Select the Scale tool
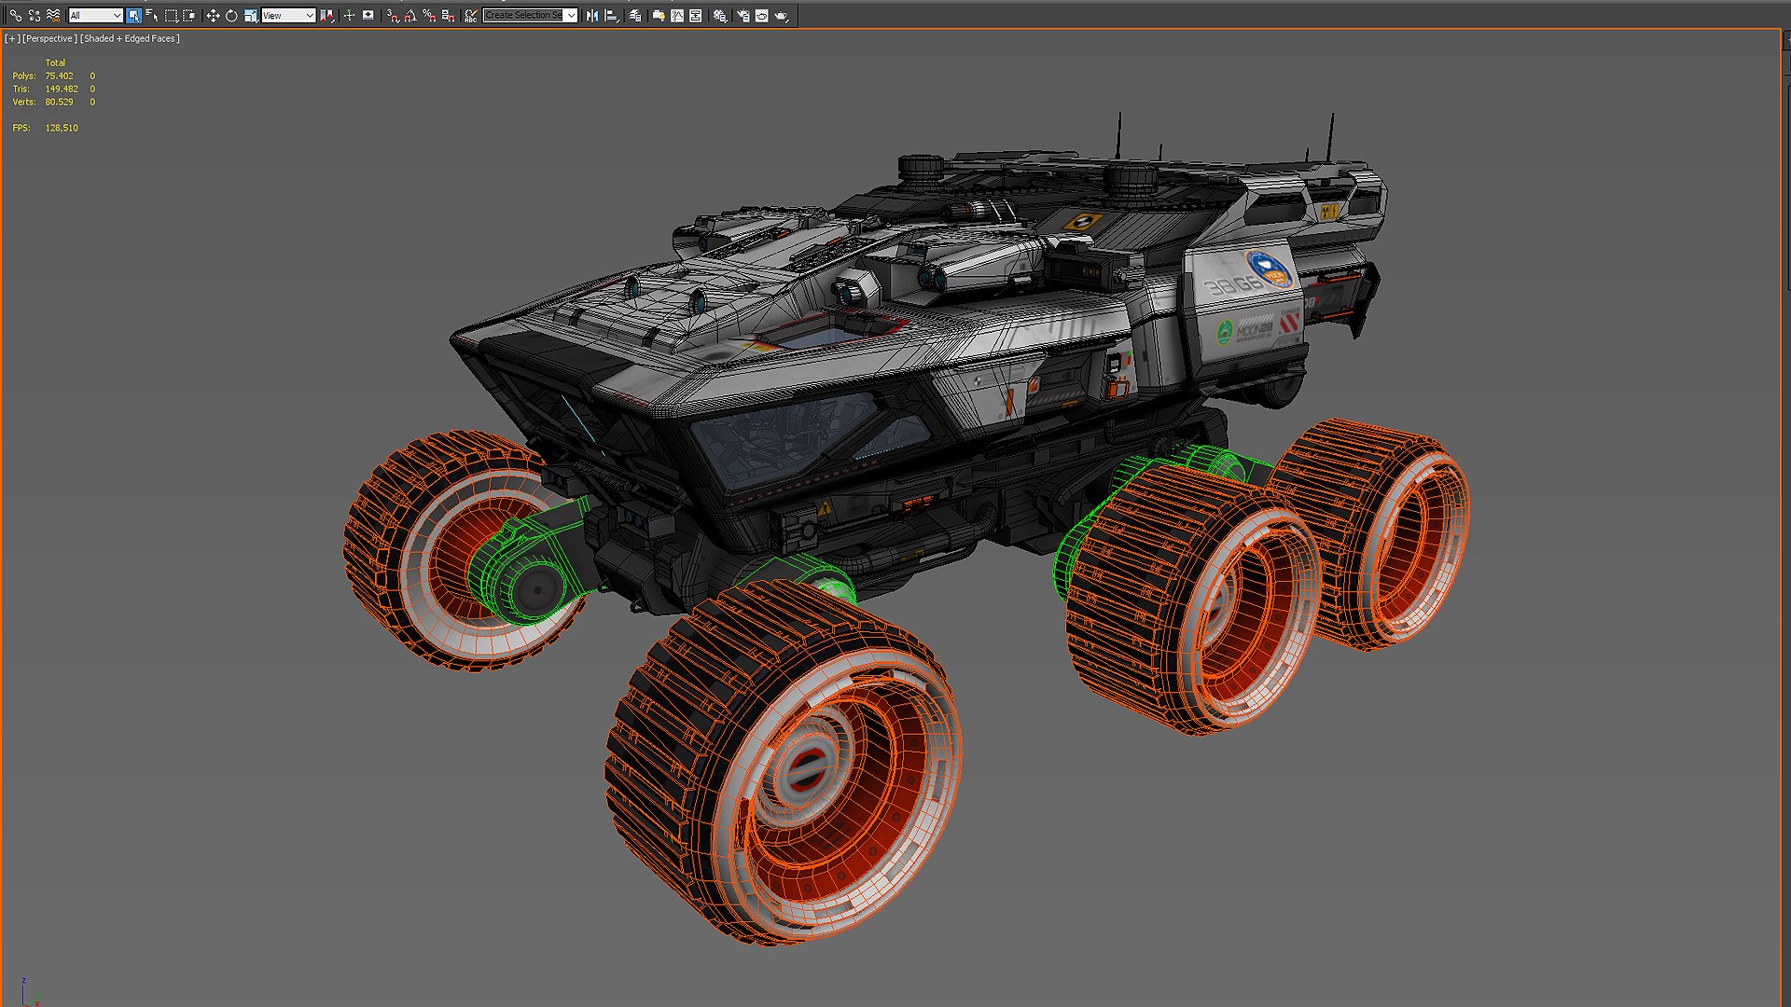1791x1007 pixels. coord(251,16)
